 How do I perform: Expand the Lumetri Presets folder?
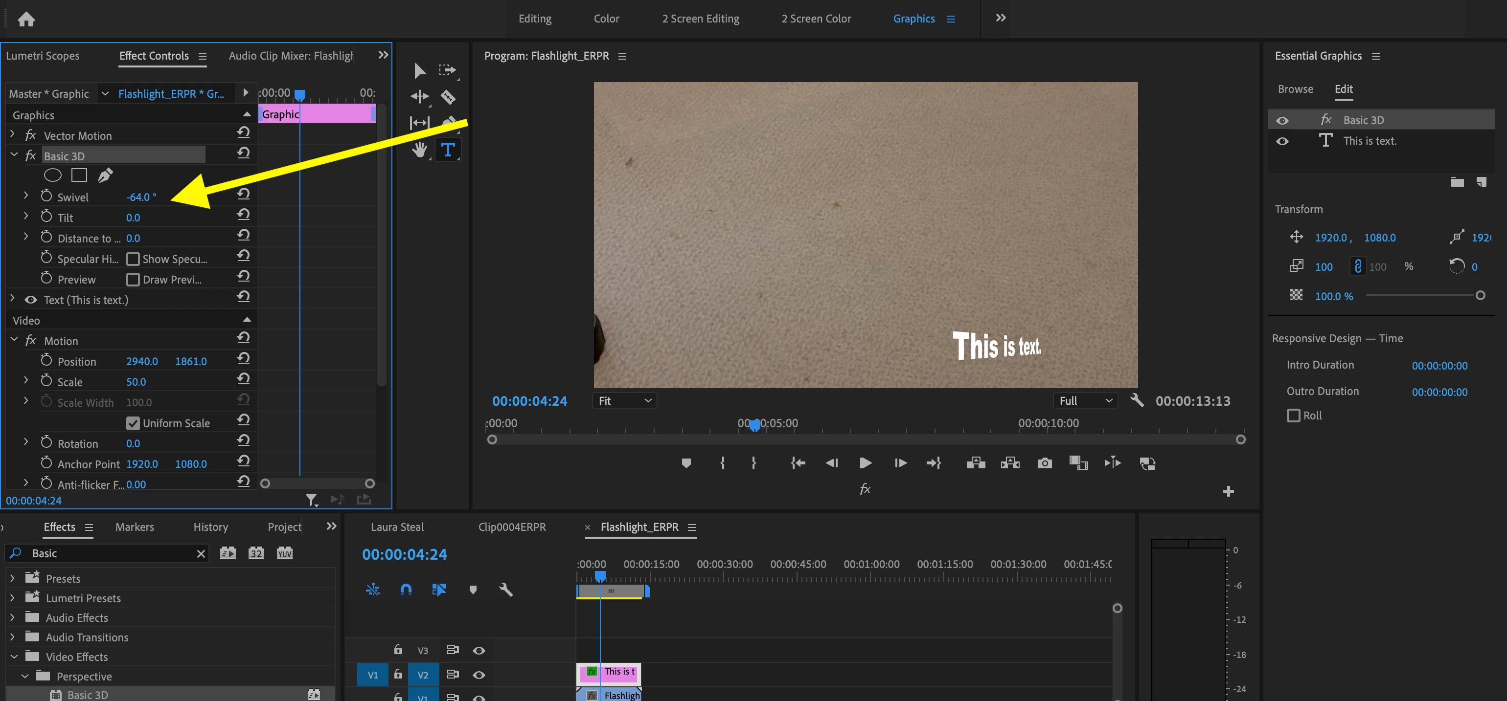coord(13,597)
